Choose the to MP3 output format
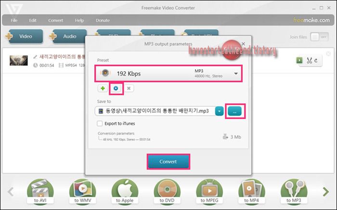The width and height of the screenshot is (337, 210). [x=294, y=191]
